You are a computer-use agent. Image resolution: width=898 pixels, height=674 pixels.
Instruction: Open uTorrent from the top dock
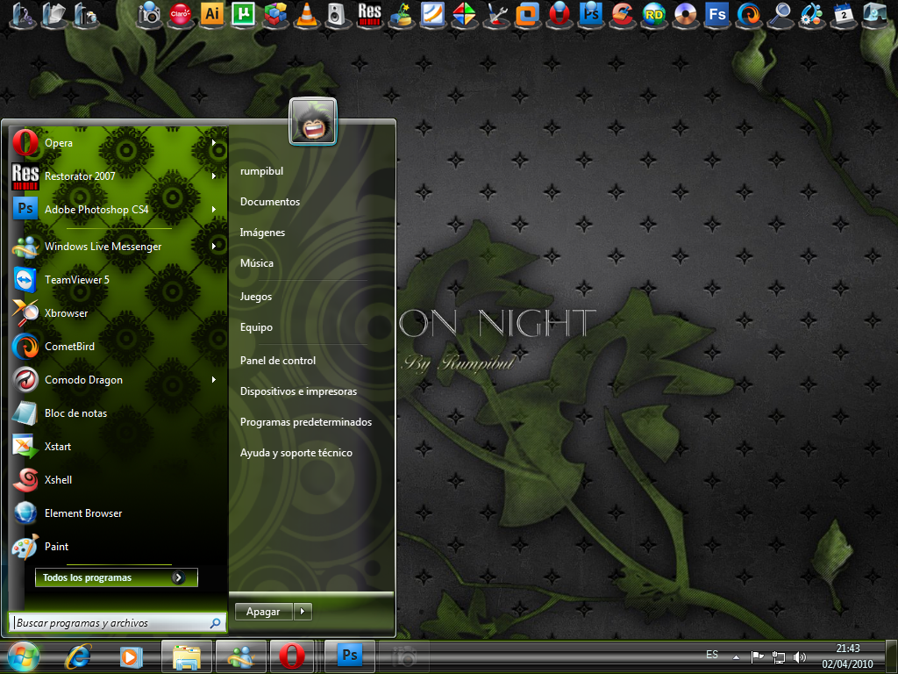[244, 15]
